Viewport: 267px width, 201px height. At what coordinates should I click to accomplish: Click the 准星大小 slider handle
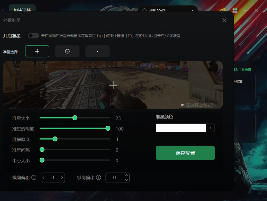(75, 118)
